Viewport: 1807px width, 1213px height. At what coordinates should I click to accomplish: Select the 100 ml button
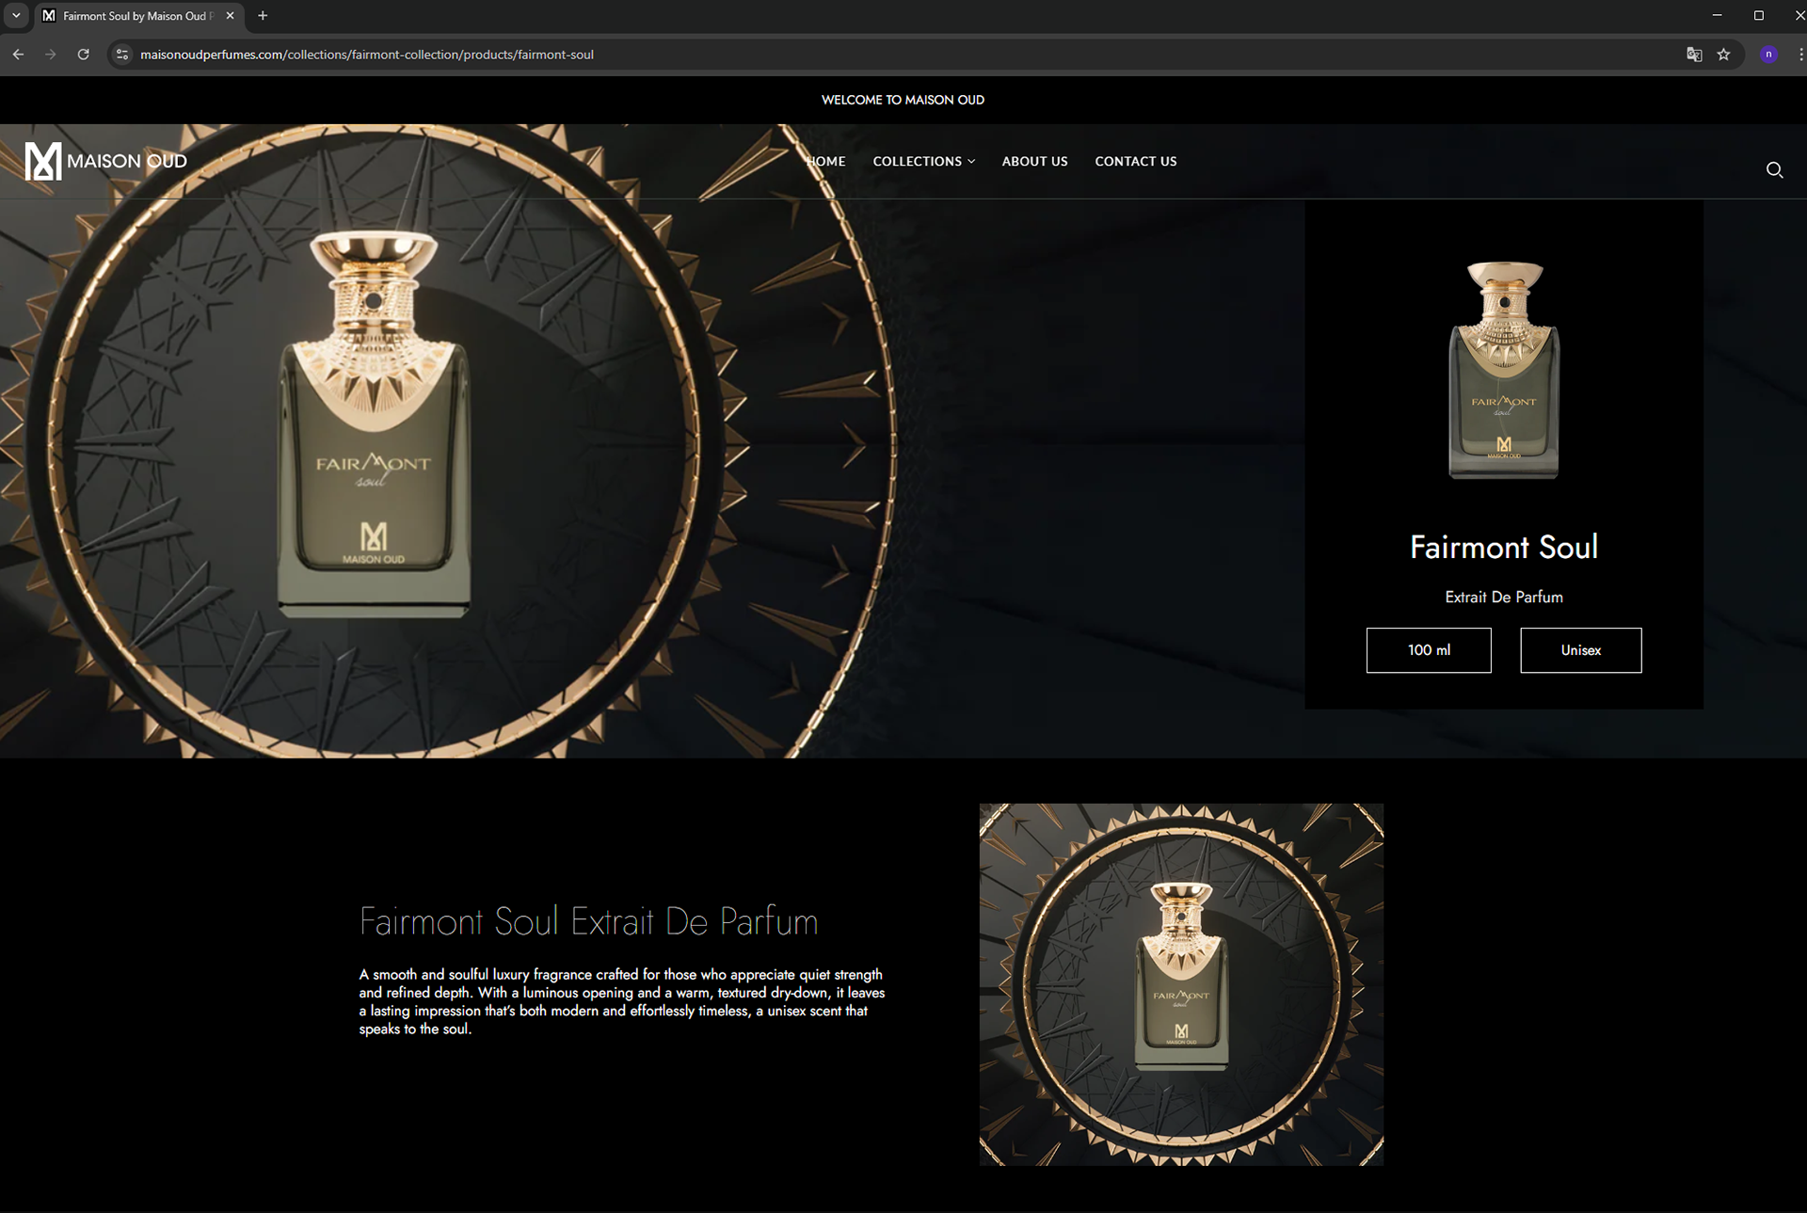pyautogui.click(x=1428, y=650)
